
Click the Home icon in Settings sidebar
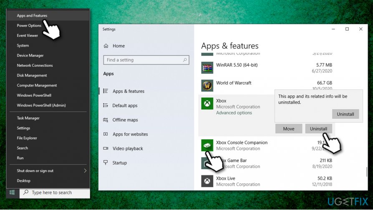(106, 46)
